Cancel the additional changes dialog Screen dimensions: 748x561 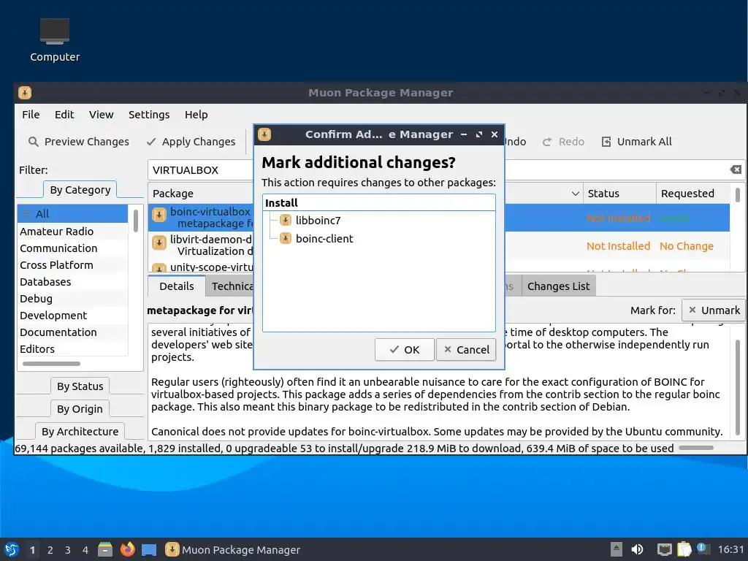click(466, 350)
